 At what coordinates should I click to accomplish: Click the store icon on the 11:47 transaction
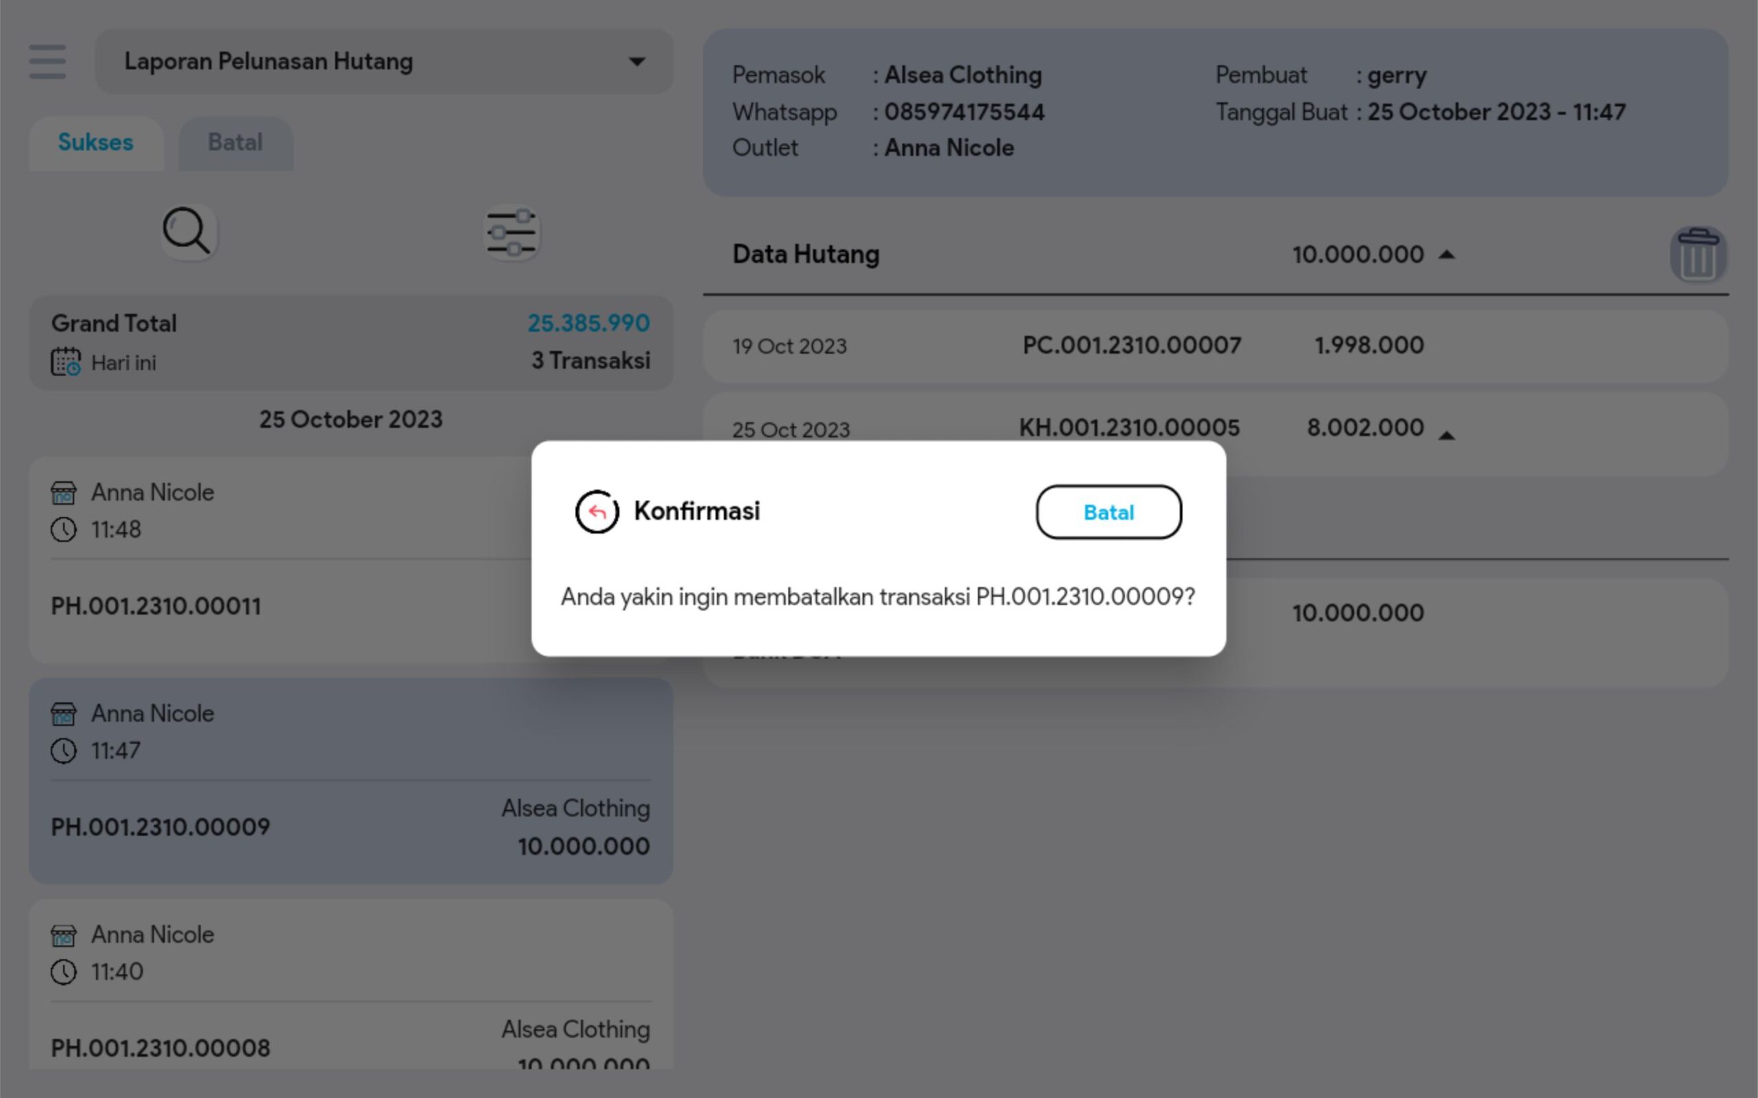[64, 715]
